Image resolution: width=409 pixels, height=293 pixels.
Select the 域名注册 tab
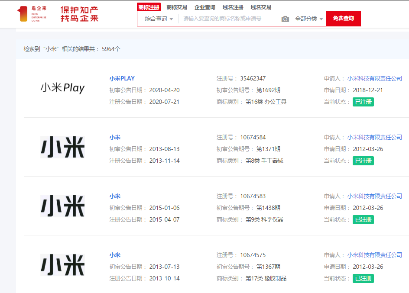[233, 7]
